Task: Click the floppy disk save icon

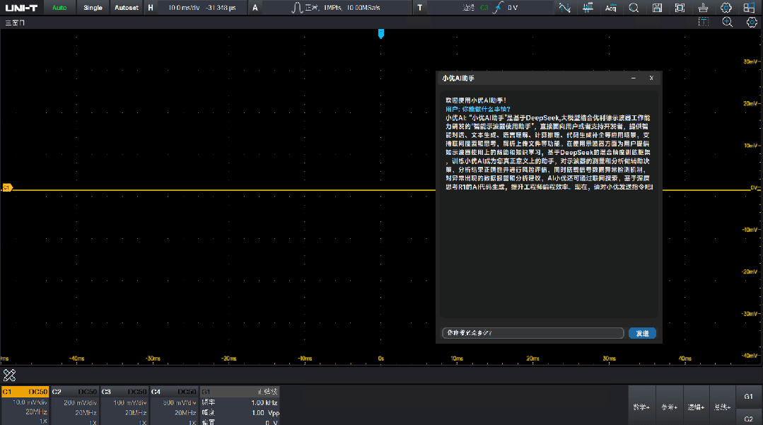Action: point(657,8)
